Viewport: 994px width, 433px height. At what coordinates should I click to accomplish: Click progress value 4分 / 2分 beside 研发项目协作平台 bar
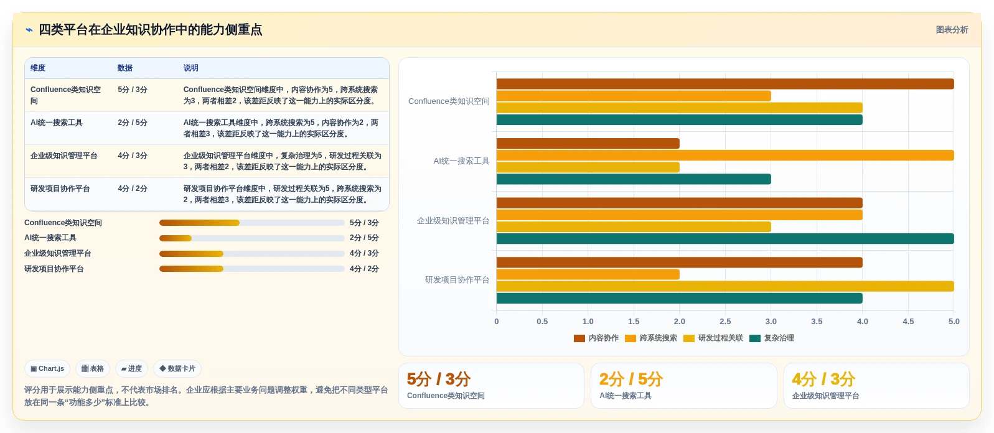pyautogui.click(x=364, y=269)
